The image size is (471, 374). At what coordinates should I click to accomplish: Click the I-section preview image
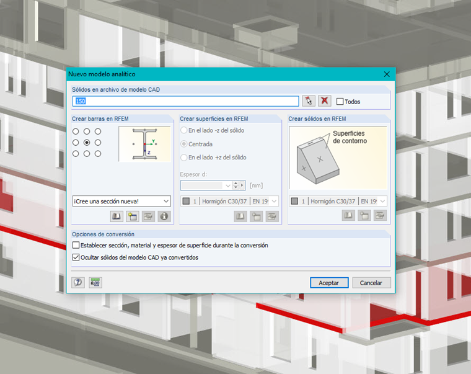145,144
